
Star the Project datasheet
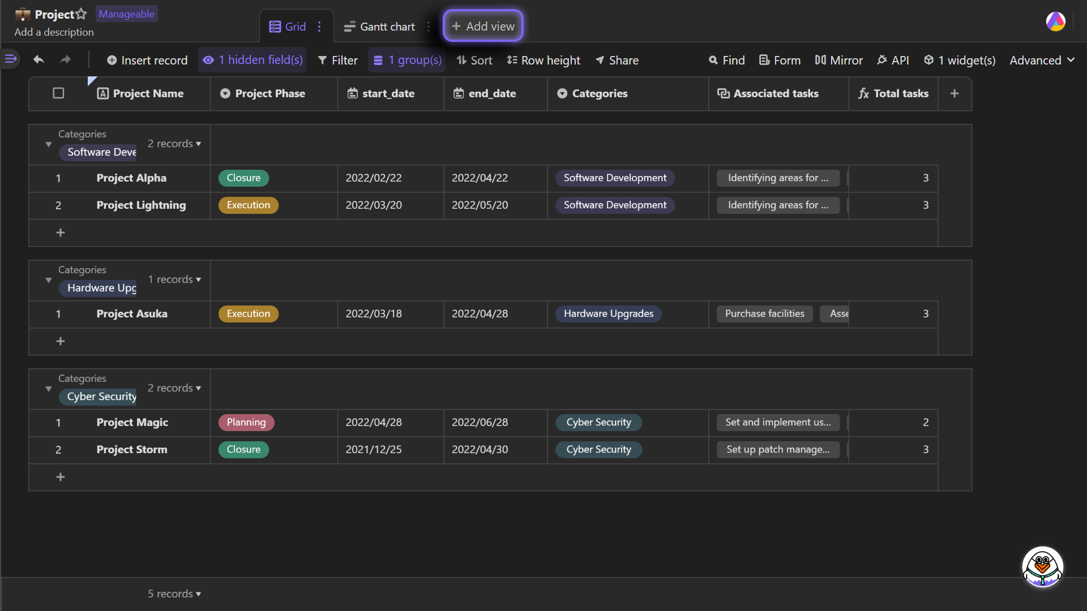tap(82, 14)
